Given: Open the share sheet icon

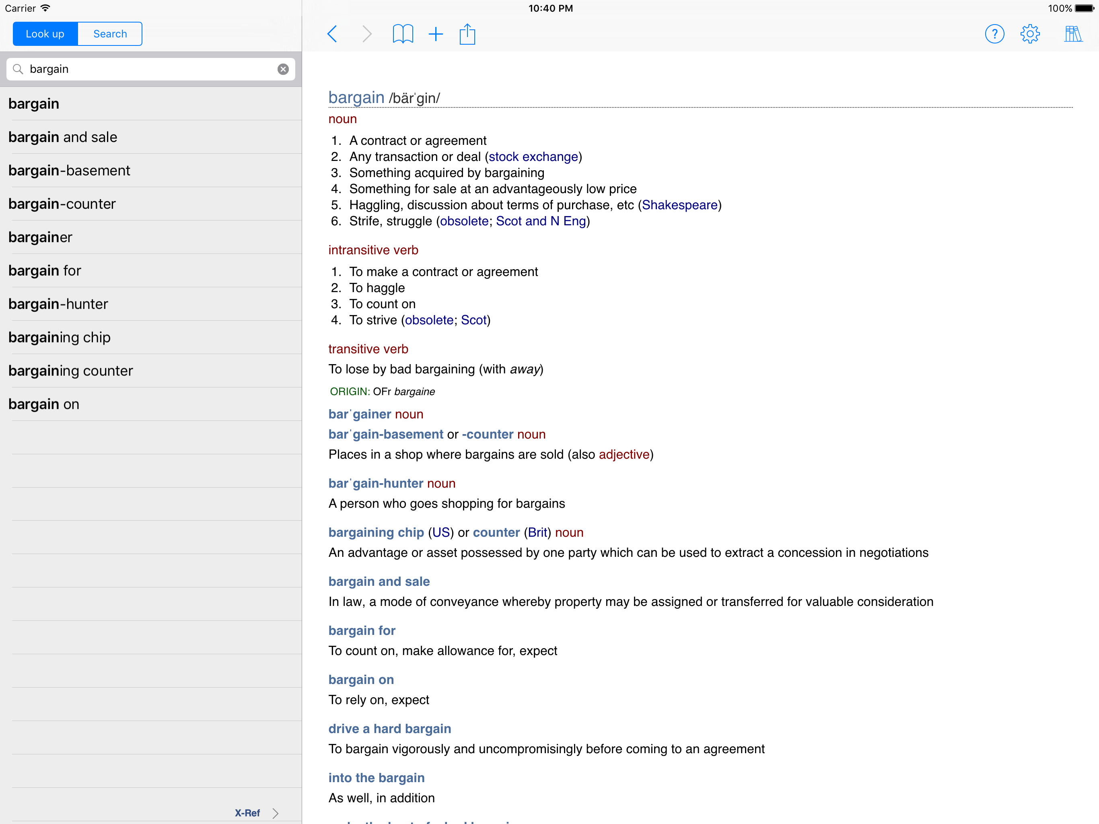Looking at the screenshot, I should (x=467, y=34).
